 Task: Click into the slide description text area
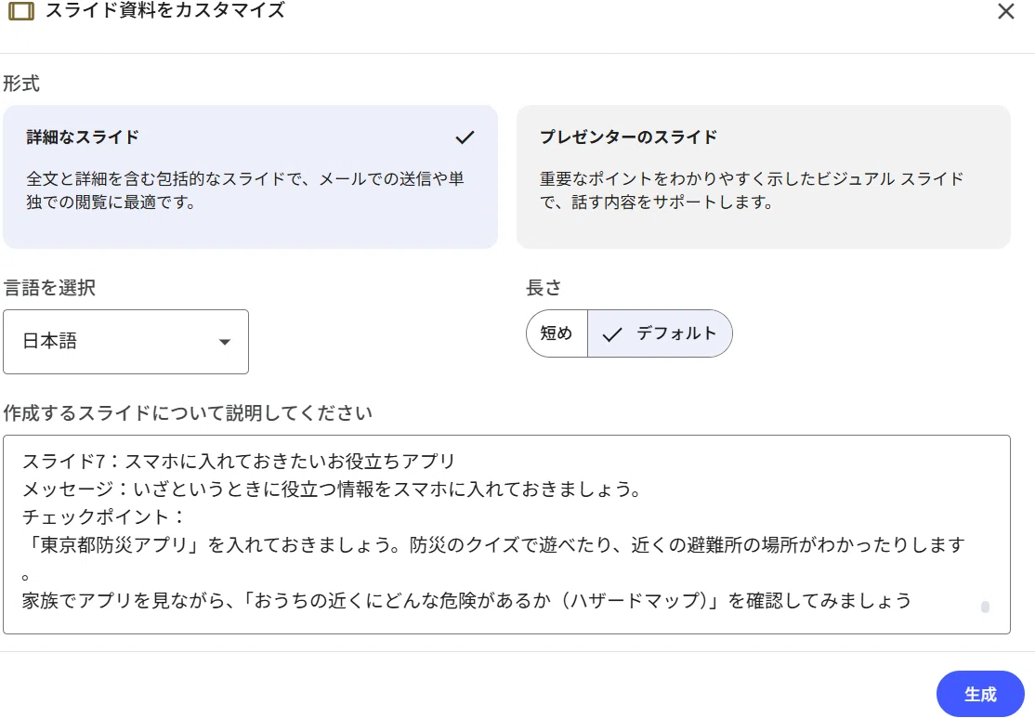coord(506,534)
